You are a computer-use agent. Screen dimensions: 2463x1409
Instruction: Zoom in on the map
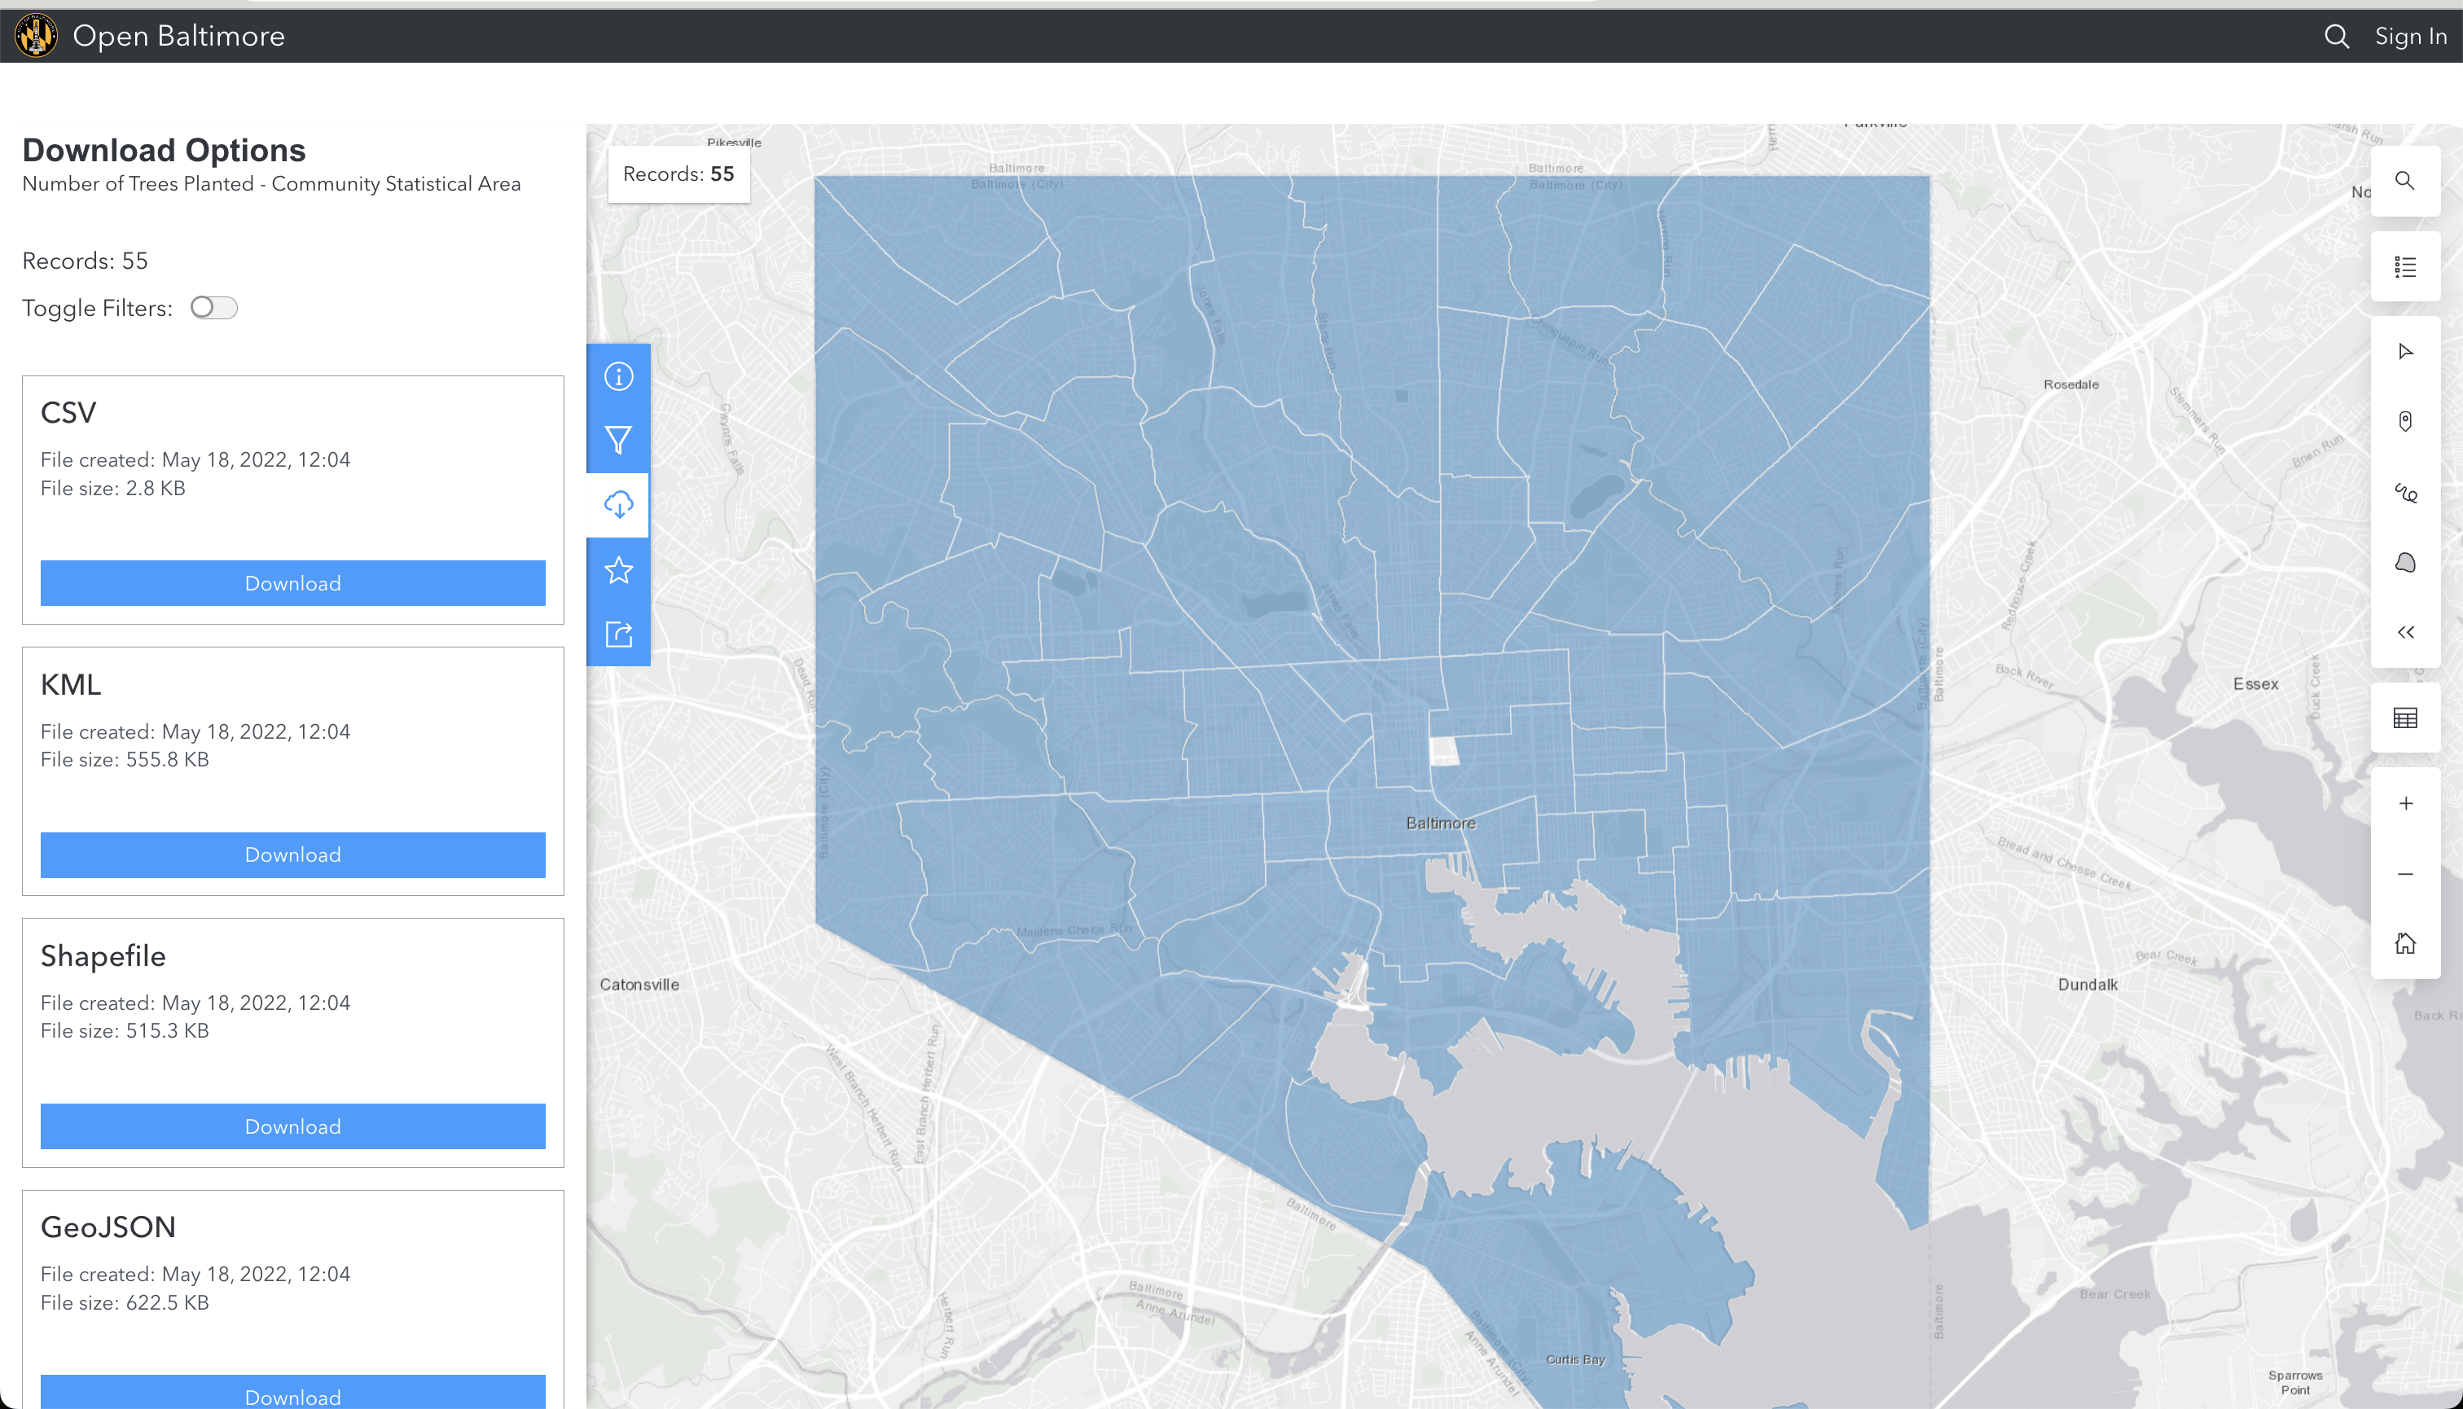coord(2406,802)
